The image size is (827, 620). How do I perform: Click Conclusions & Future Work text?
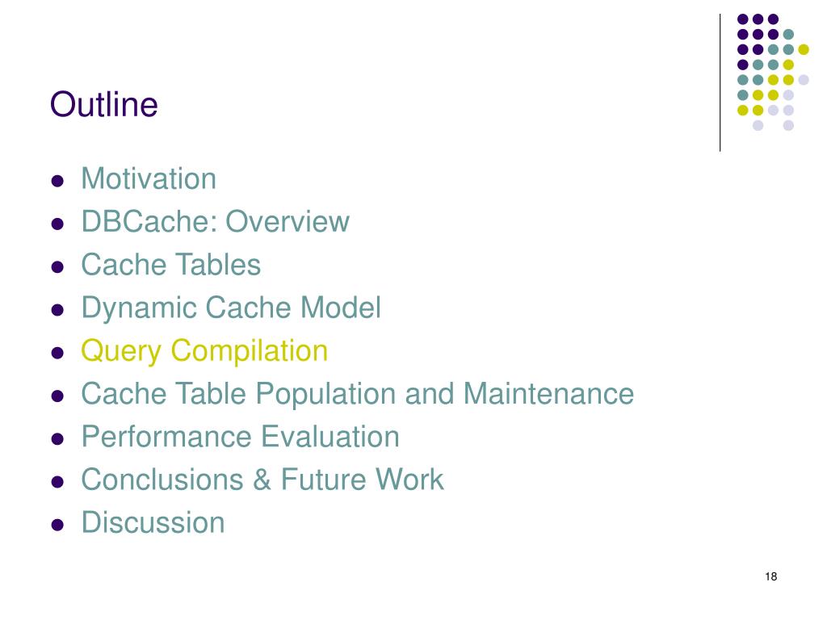tap(262, 480)
